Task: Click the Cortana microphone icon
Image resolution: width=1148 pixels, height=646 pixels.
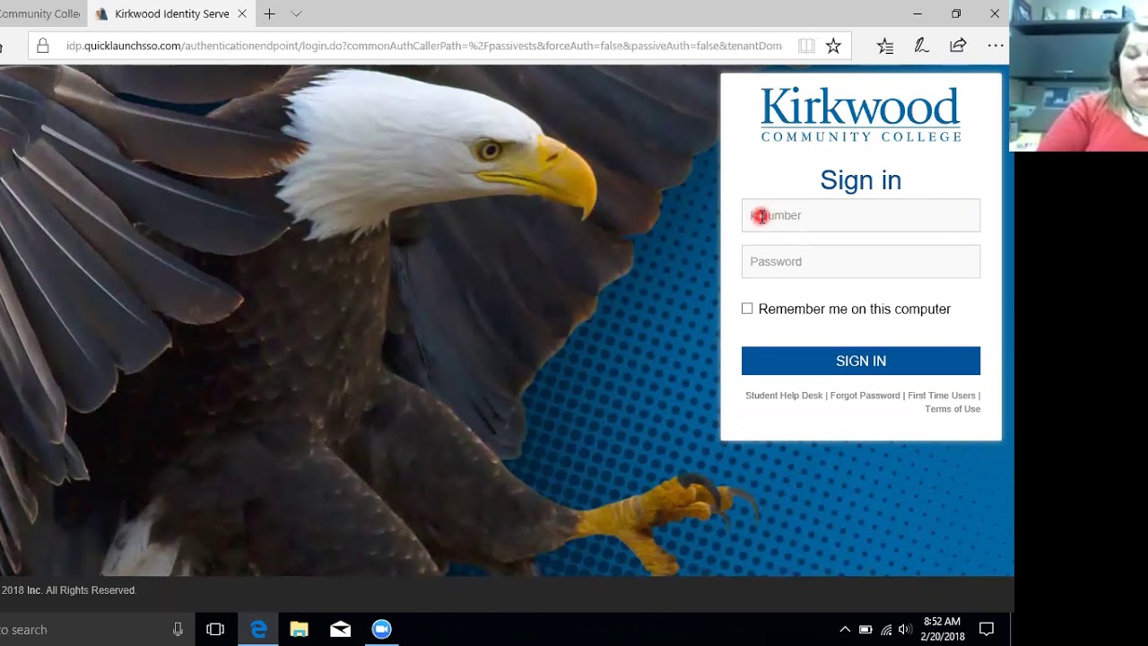Action: click(x=178, y=630)
